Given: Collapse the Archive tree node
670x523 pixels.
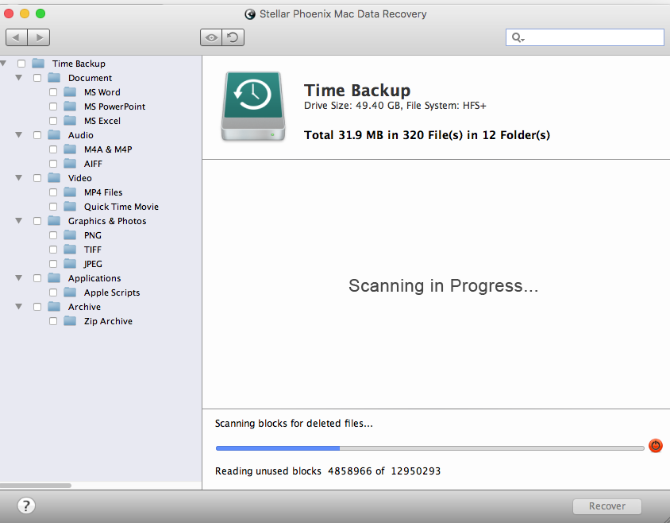Looking at the screenshot, I should tap(19, 307).
